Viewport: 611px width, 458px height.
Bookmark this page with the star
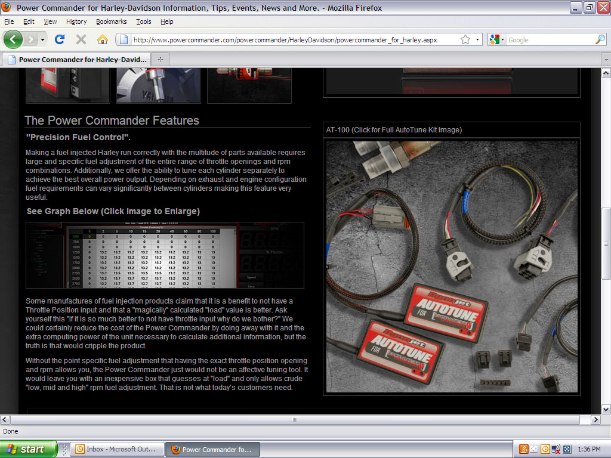tap(465, 39)
